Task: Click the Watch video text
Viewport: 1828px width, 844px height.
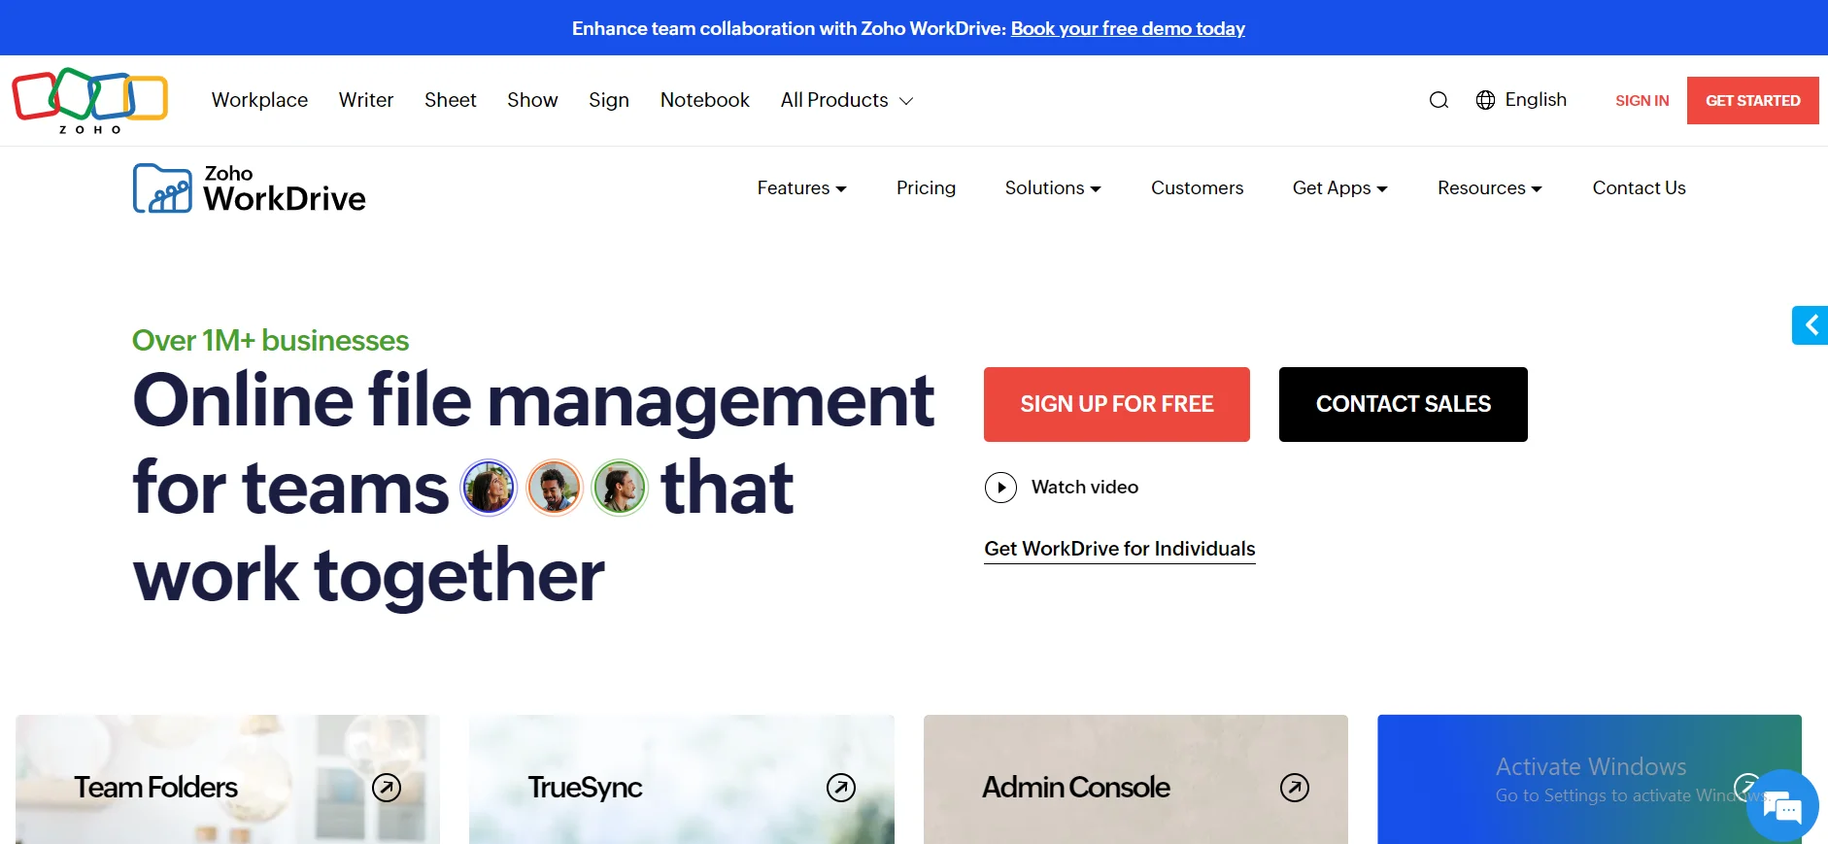Action: coord(1085,488)
